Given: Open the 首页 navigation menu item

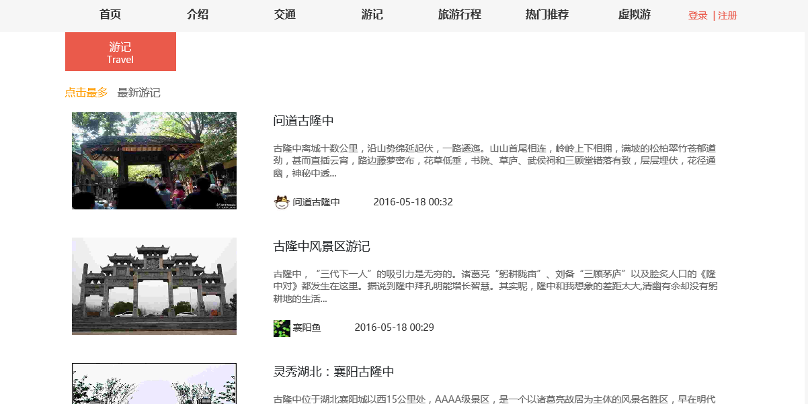Looking at the screenshot, I should [x=110, y=15].
